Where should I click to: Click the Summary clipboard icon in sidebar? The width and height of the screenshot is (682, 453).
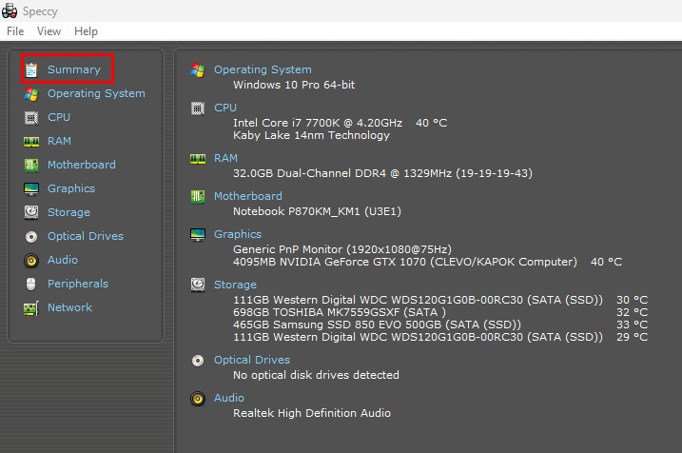[x=31, y=69]
